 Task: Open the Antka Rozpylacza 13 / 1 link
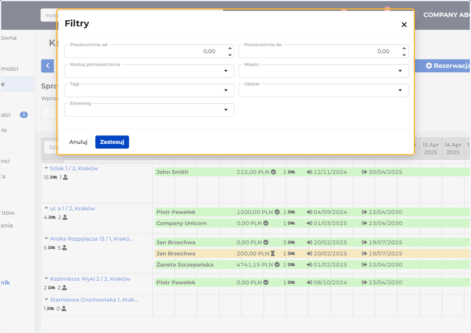coord(91,238)
